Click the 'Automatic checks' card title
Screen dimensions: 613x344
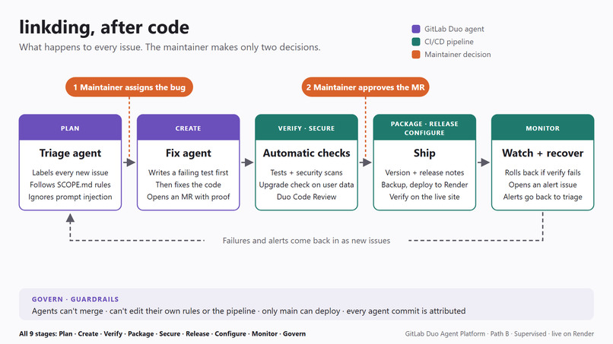tap(306, 153)
